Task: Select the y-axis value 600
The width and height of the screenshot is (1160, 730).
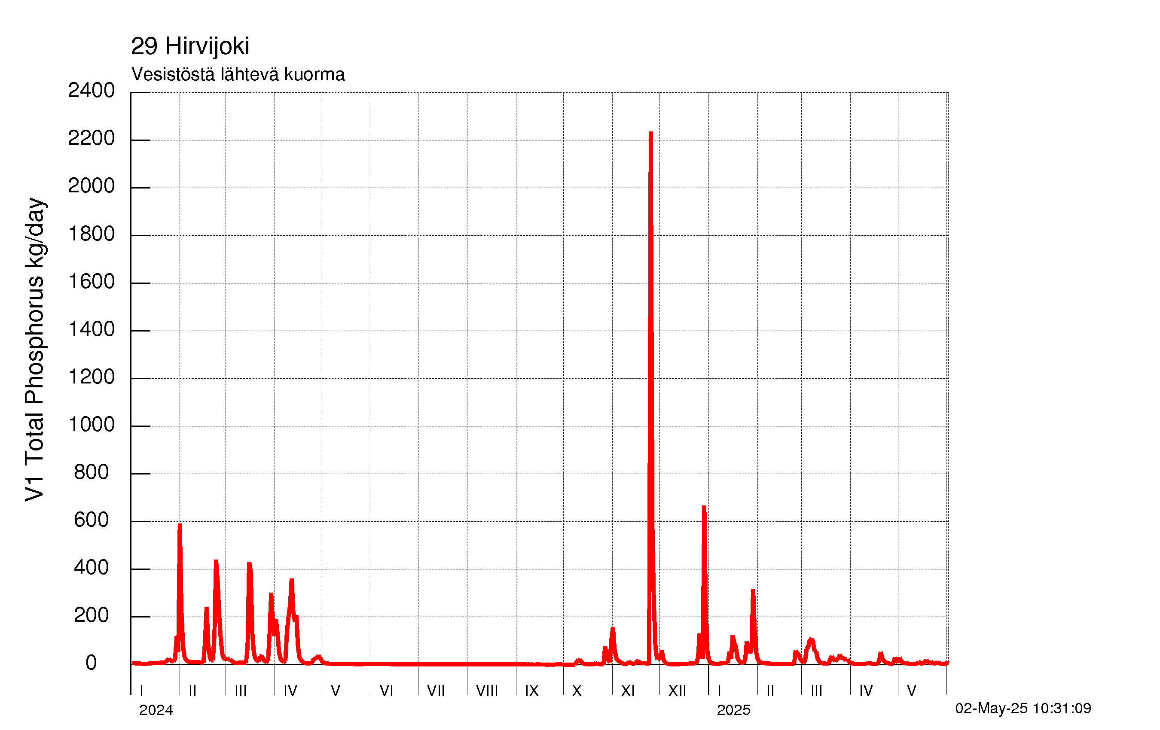Action: click(91, 520)
